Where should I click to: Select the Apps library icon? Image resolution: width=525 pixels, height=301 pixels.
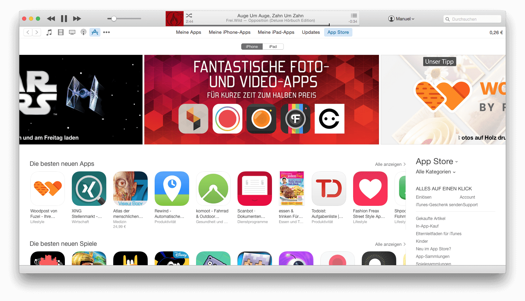[x=95, y=32]
